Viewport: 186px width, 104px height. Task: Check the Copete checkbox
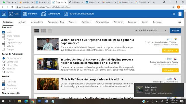pos(4,39)
